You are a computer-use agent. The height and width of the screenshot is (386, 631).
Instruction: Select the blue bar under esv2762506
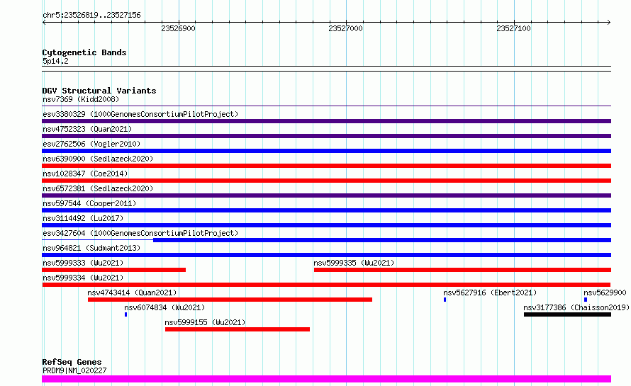[326, 151]
